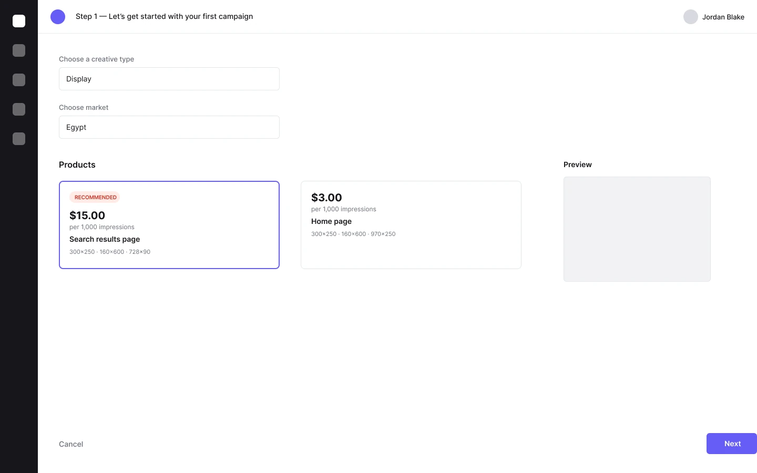This screenshot has width=757, height=473.
Task: Select the Search results page product card
Action: point(169,225)
